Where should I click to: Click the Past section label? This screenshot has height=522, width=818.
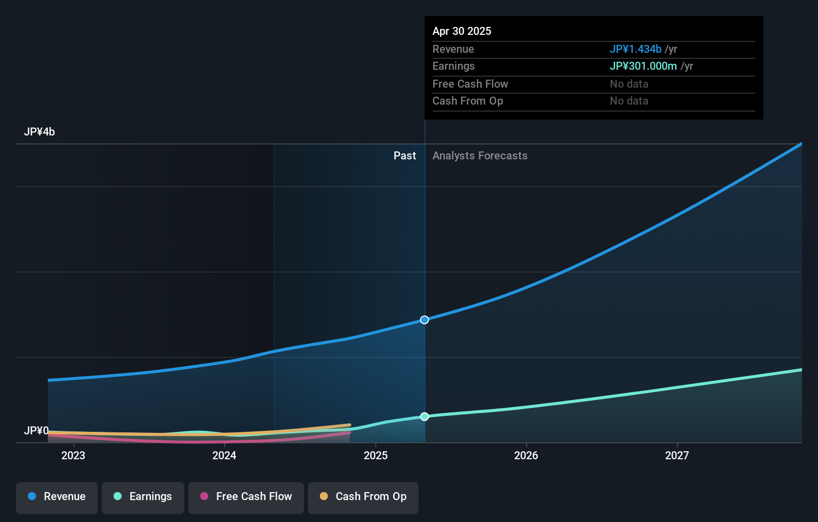point(405,156)
